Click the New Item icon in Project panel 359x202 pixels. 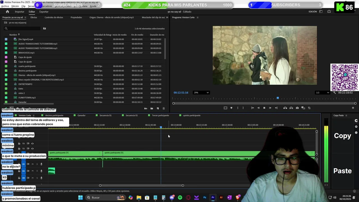point(158,108)
